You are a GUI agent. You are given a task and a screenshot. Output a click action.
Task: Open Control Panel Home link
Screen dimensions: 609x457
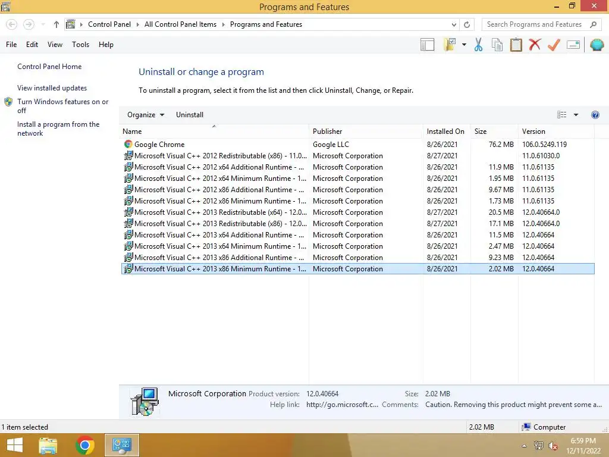[x=49, y=67]
